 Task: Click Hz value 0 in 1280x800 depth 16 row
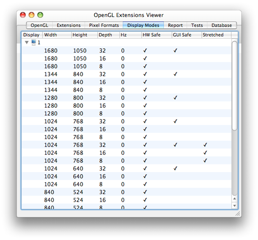[123, 106]
